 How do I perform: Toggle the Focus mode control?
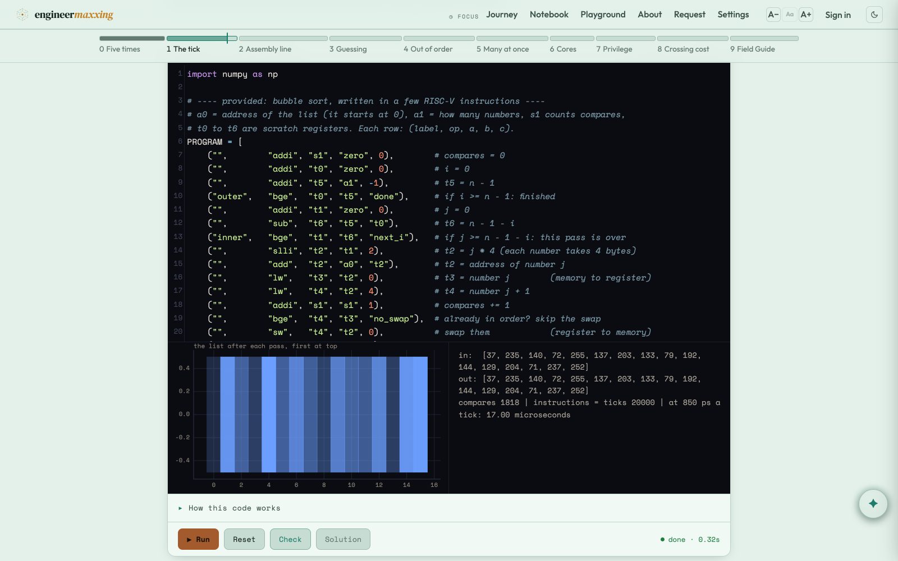[x=464, y=16]
